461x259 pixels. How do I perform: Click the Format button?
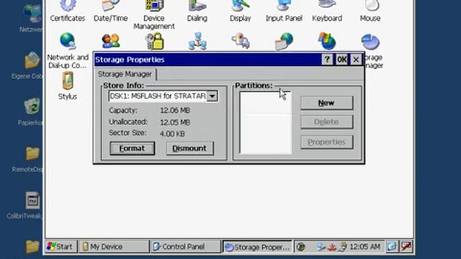tap(132, 148)
